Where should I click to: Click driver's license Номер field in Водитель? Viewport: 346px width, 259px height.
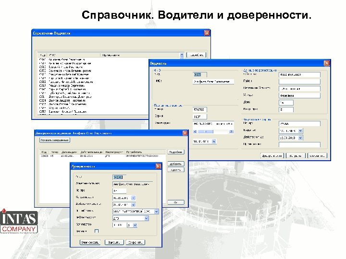[299, 124]
